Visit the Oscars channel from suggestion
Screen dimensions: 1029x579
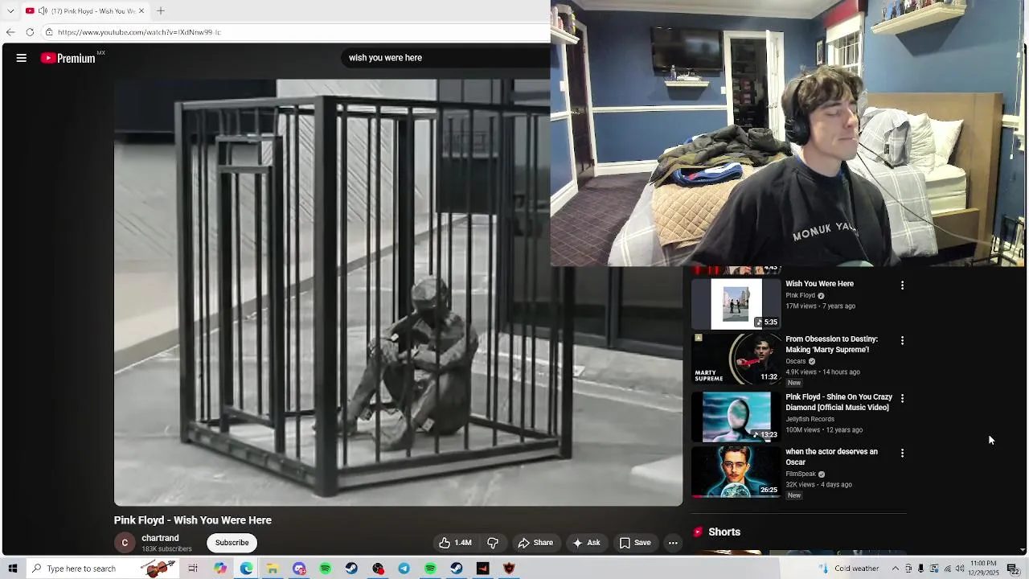coord(796,361)
